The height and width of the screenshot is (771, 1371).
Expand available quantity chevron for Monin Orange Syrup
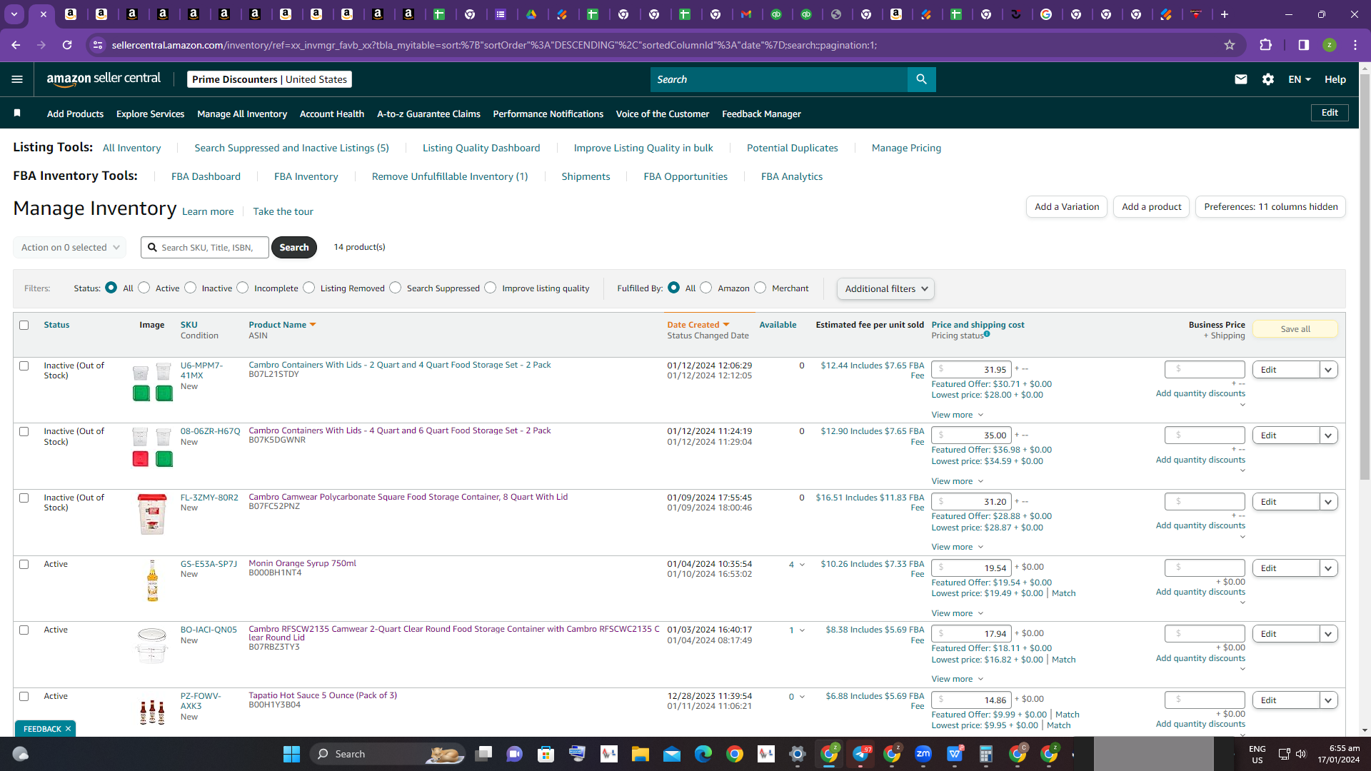(802, 565)
